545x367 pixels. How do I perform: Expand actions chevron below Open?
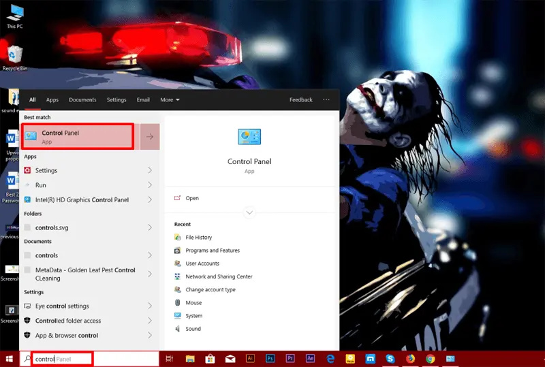click(x=249, y=213)
